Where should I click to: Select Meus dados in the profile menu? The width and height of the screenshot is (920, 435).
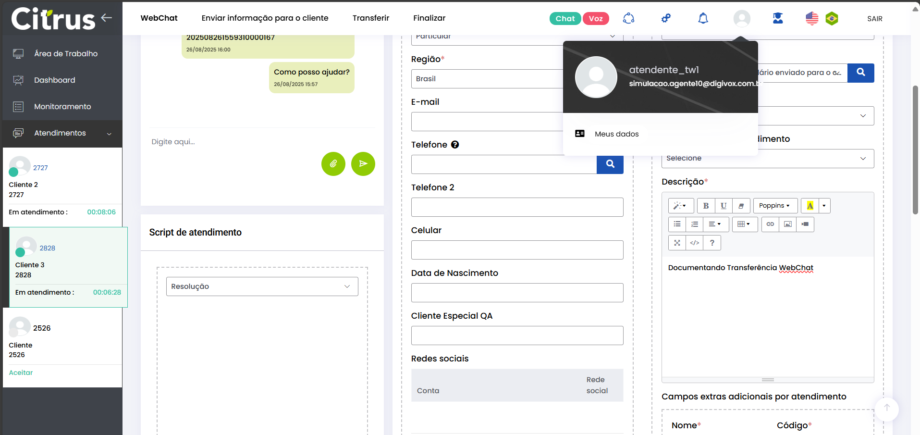[x=616, y=134]
